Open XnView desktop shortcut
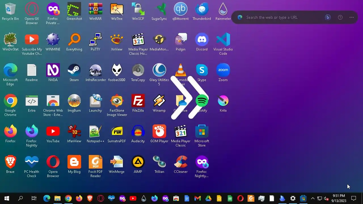363x204 pixels. click(117, 42)
